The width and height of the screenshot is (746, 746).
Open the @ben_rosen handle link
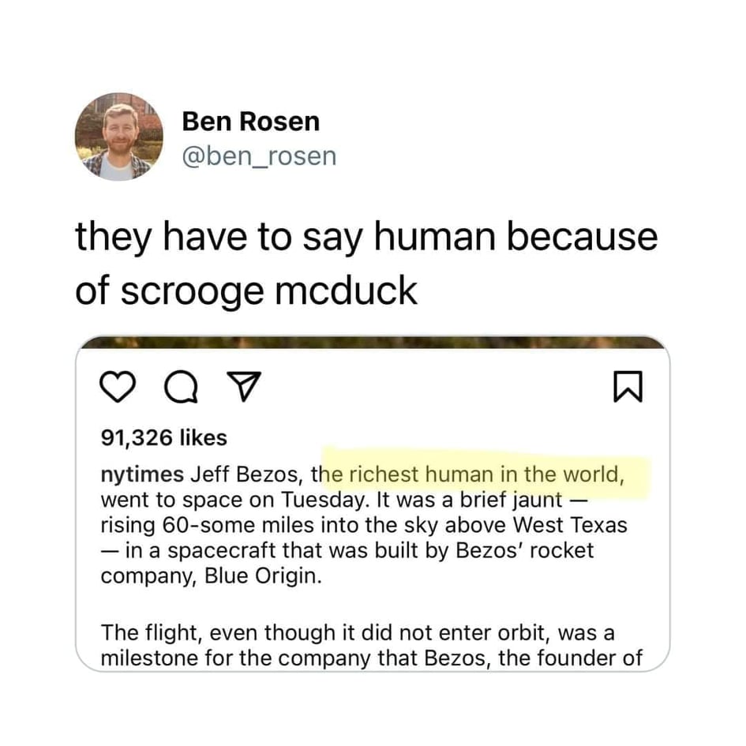click(258, 156)
